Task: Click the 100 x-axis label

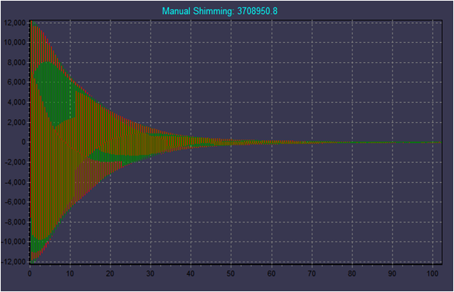Action: point(432,273)
